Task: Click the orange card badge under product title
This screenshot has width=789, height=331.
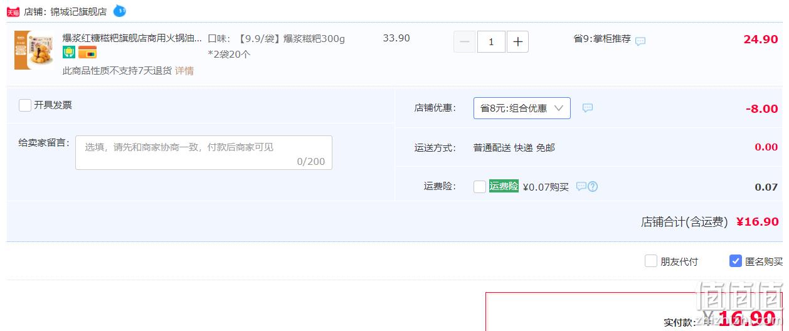Action: [x=87, y=53]
